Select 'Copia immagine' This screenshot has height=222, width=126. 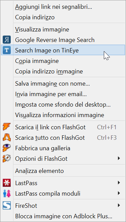63,61
